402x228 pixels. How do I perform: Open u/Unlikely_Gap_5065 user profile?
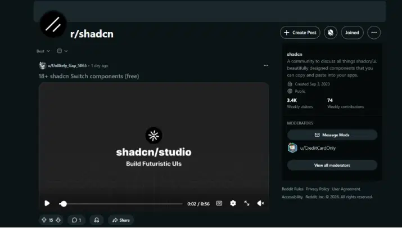coord(67,66)
